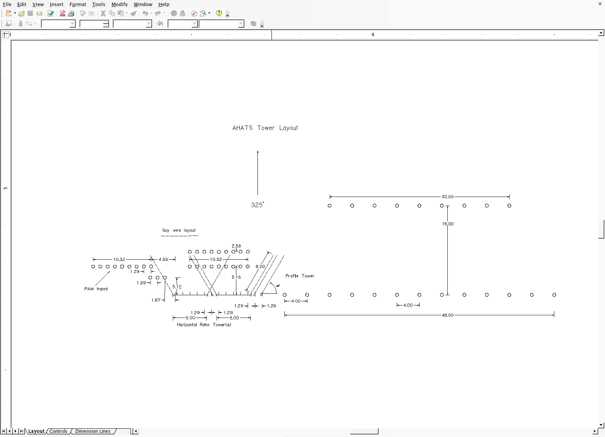Click the New document icon
Image resolution: width=605 pixels, height=437 pixels.
click(8, 13)
